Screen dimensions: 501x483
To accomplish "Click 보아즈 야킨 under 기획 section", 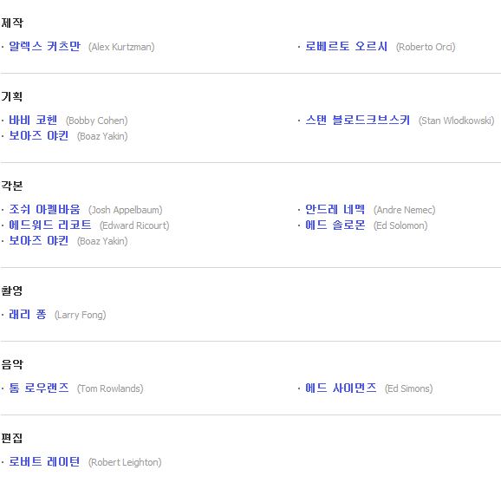I will pos(39,136).
